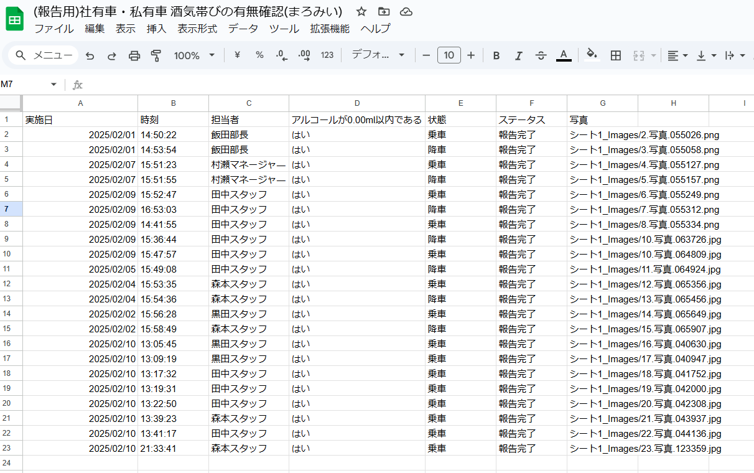
Task: Toggle italic formatting
Action: 518,55
